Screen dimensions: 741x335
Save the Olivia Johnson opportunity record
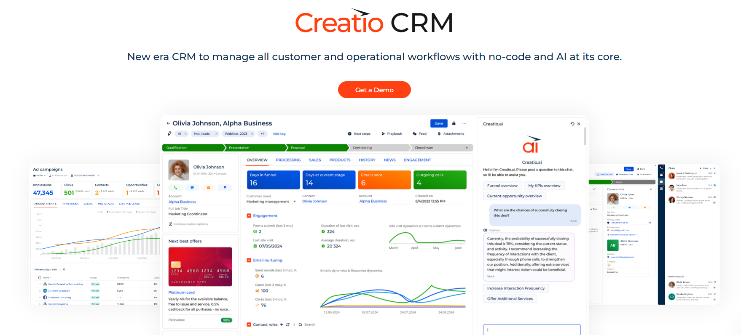[439, 123]
